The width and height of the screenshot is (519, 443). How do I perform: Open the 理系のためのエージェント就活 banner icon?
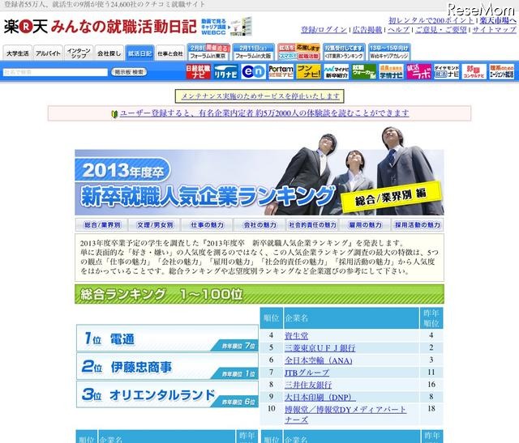click(502, 71)
